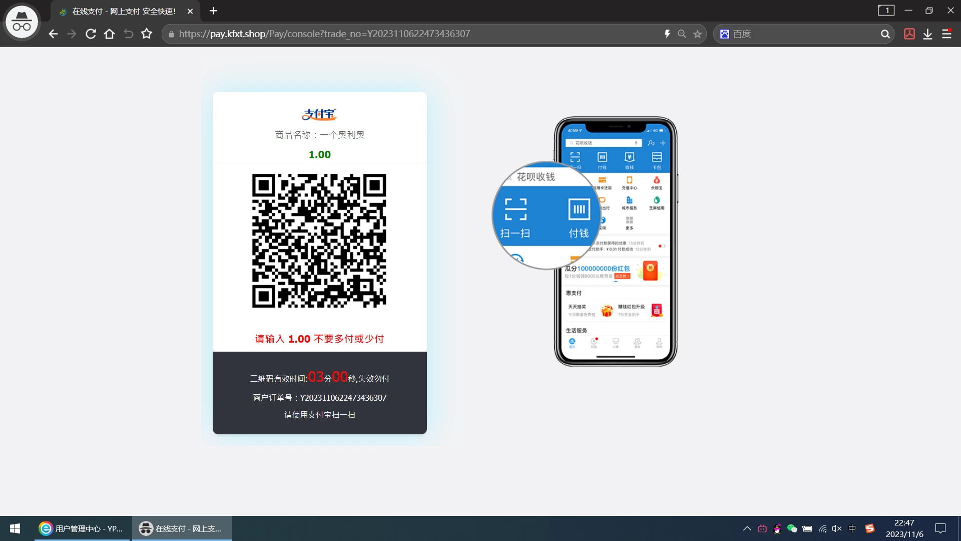
Task: Minimize the browser window
Action: (x=908, y=11)
